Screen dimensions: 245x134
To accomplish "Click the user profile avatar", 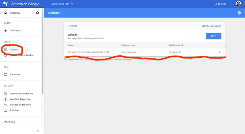I will point(239,4).
